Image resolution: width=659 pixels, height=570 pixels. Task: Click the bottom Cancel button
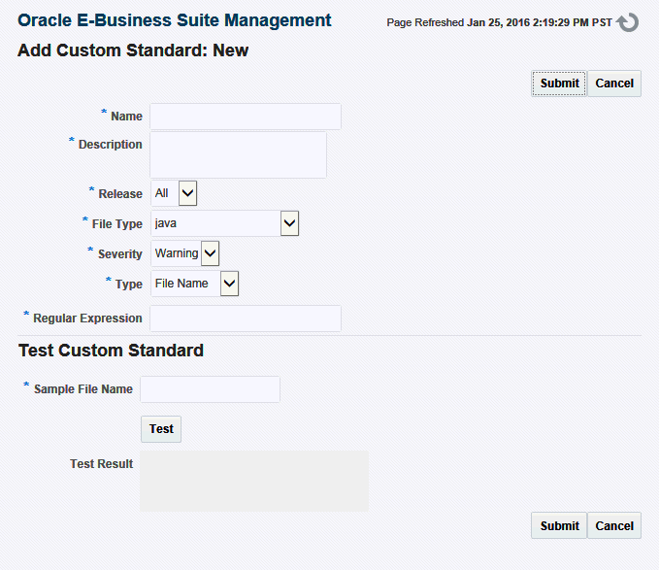click(x=614, y=525)
